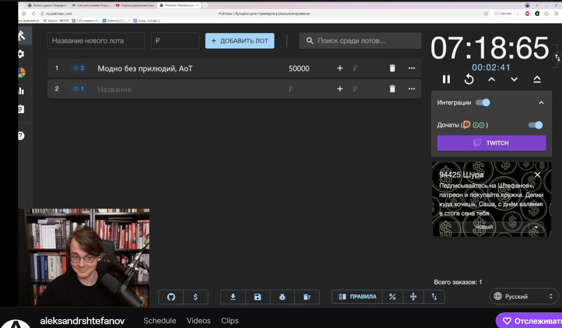Open the Videos tab on Twitch channel
This screenshot has height=328, width=562.
(x=199, y=321)
